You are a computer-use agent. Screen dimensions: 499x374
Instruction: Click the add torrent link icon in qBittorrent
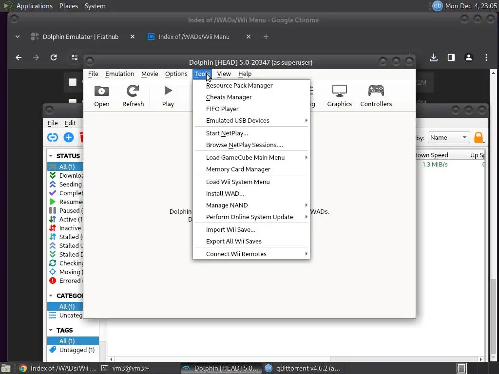53,137
